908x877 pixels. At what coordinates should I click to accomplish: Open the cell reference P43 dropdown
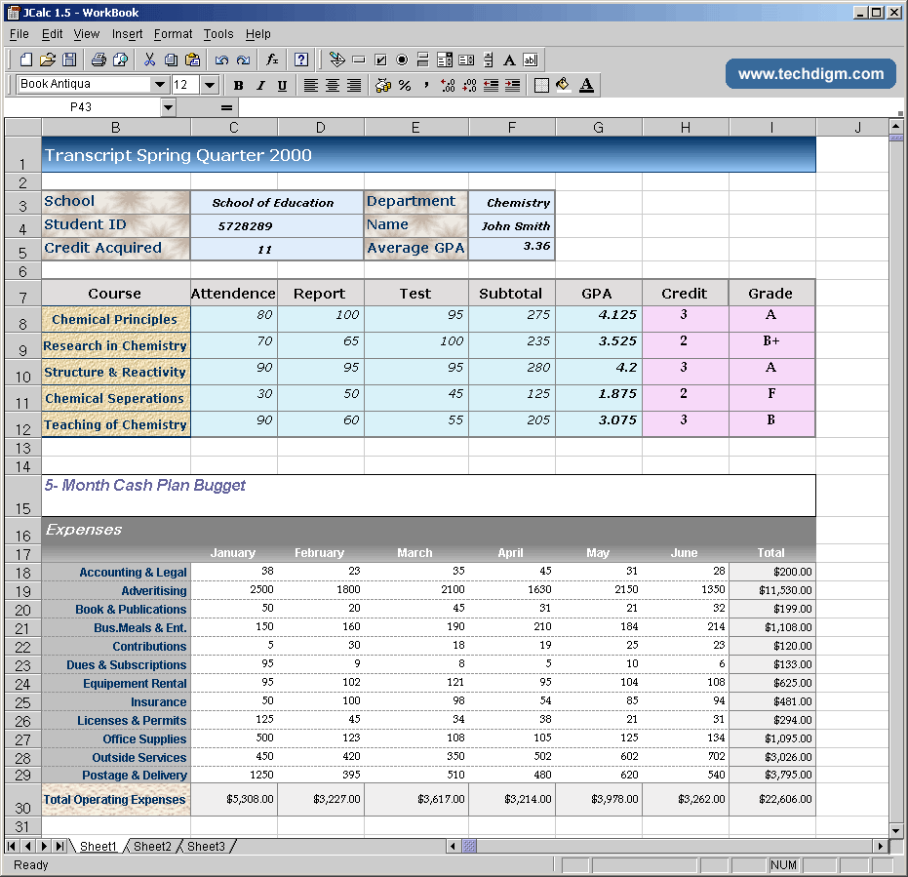tap(168, 107)
